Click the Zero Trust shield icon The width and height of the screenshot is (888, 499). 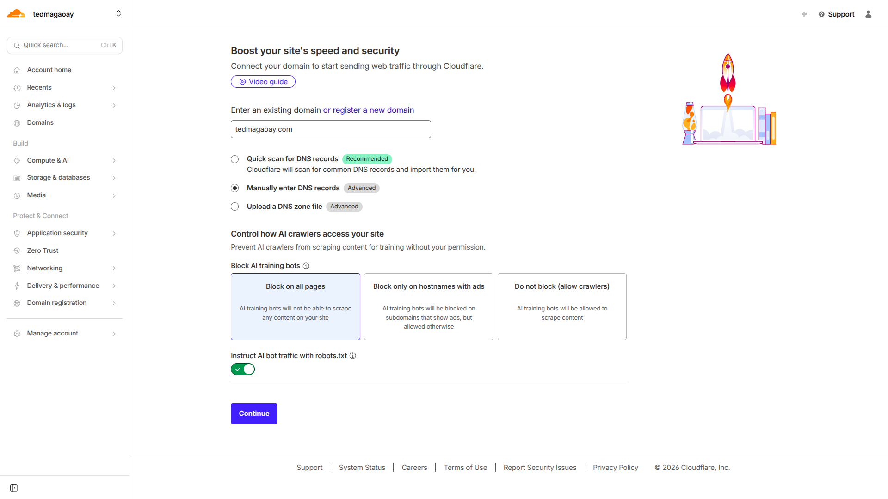(x=17, y=251)
